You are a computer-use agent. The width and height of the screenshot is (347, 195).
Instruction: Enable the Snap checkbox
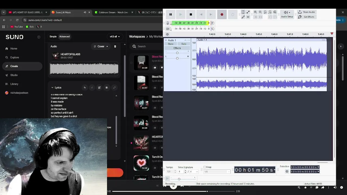tap(205, 167)
